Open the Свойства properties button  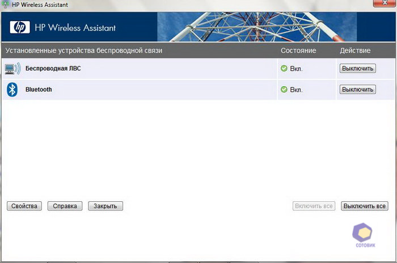24,206
